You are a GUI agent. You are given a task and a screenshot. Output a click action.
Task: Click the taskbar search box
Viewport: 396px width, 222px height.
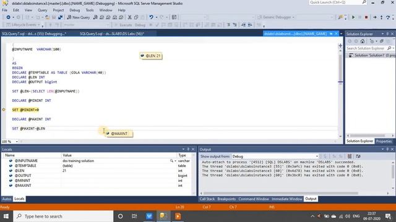(63, 216)
